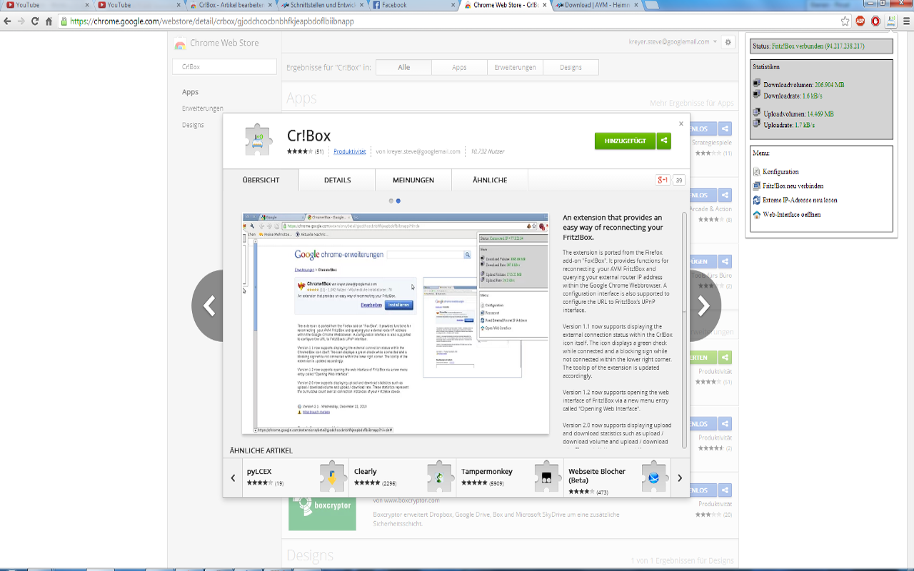The height and width of the screenshot is (571, 914).
Task: Filter results by Alle
Action: 404,67
